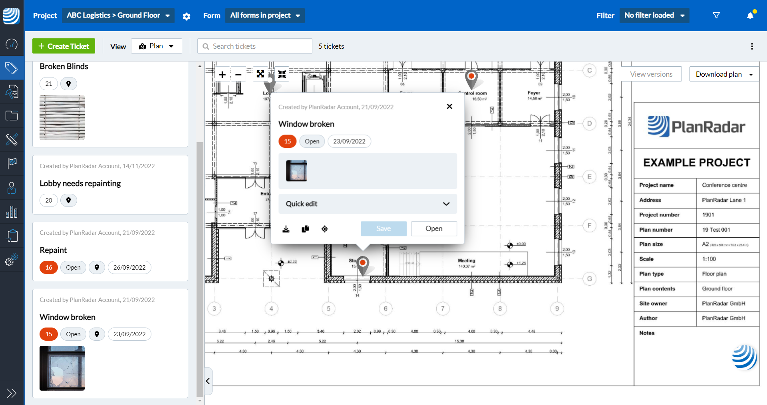Click the View versions button
The image size is (767, 405).
pos(651,74)
